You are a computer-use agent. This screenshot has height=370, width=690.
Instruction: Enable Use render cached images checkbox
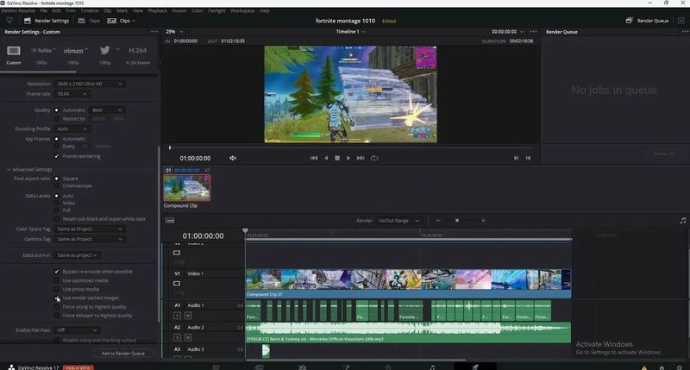click(57, 298)
